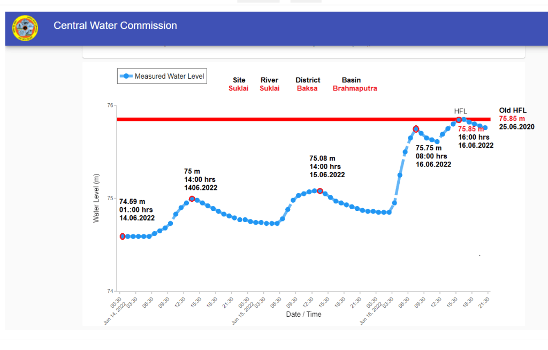The height and width of the screenshot is (350, 548).
Task: Select the red-circled 75 m peak on June 14
Action: (192, 199)
